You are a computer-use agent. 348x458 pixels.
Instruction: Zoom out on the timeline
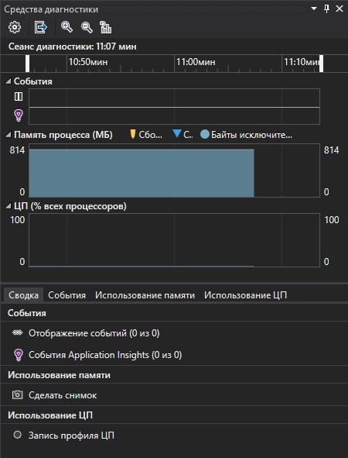[87, 27]
